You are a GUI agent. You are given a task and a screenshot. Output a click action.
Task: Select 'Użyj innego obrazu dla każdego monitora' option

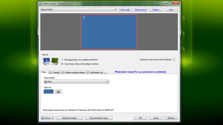pos(62,64)
